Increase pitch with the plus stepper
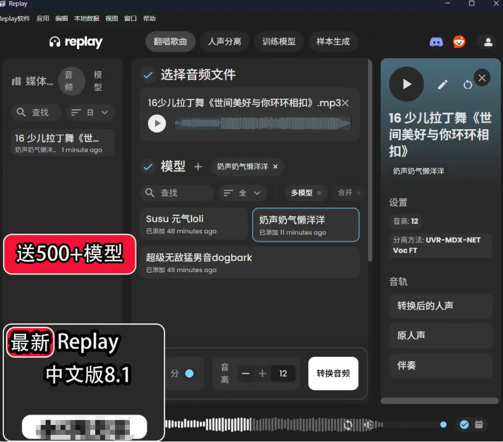This screenshot has height=442, width=503. [x=263, y=374]
